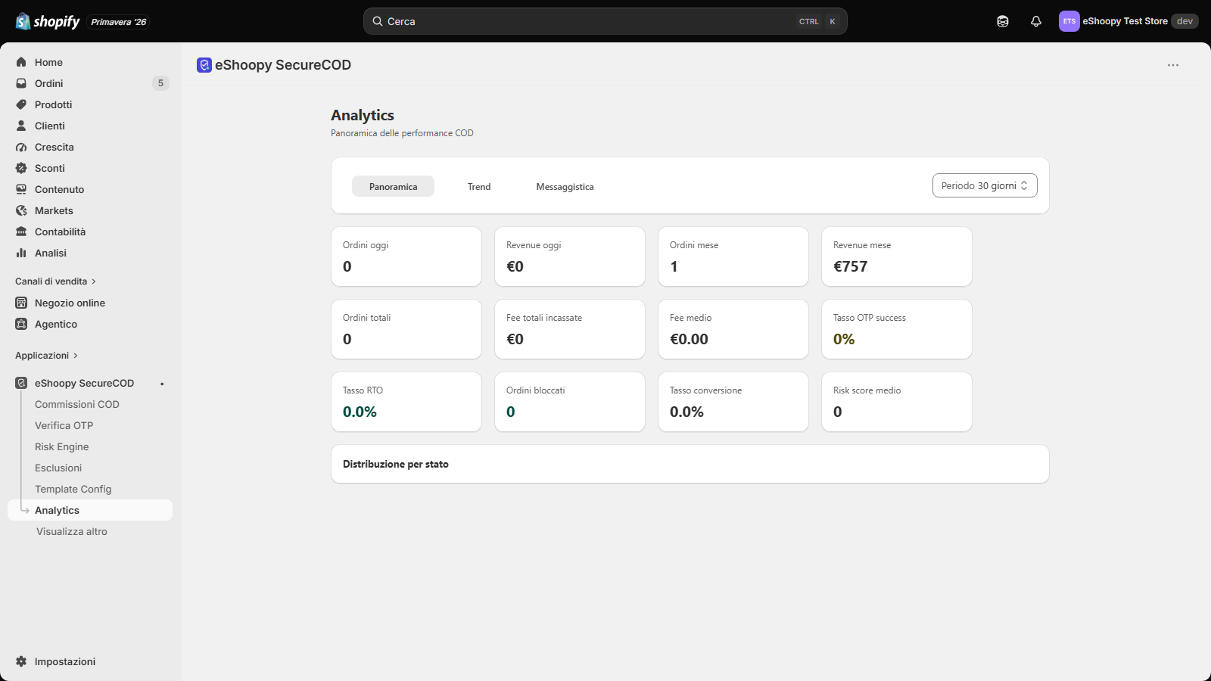This screenshot has width=1211, height=681.
Task: Click the pin dot next to eShoopy SecureCOD
Action: (162, 384)
